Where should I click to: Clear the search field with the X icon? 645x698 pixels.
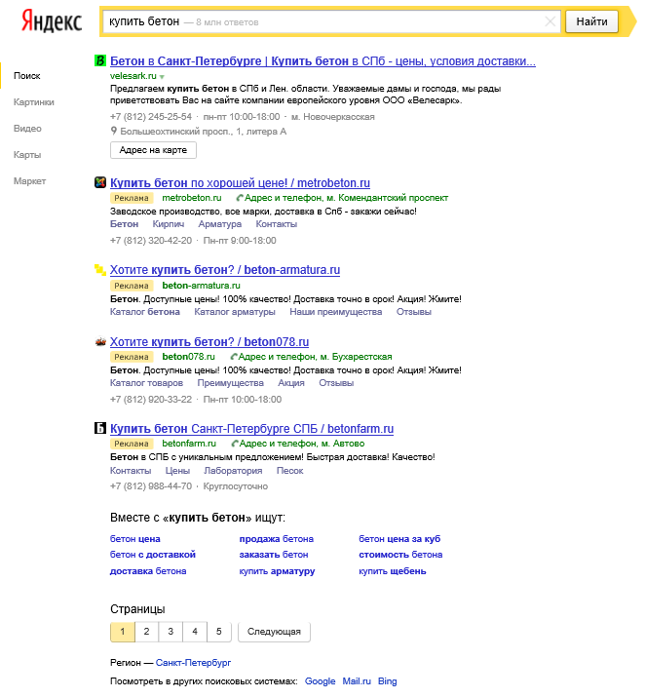550,21
